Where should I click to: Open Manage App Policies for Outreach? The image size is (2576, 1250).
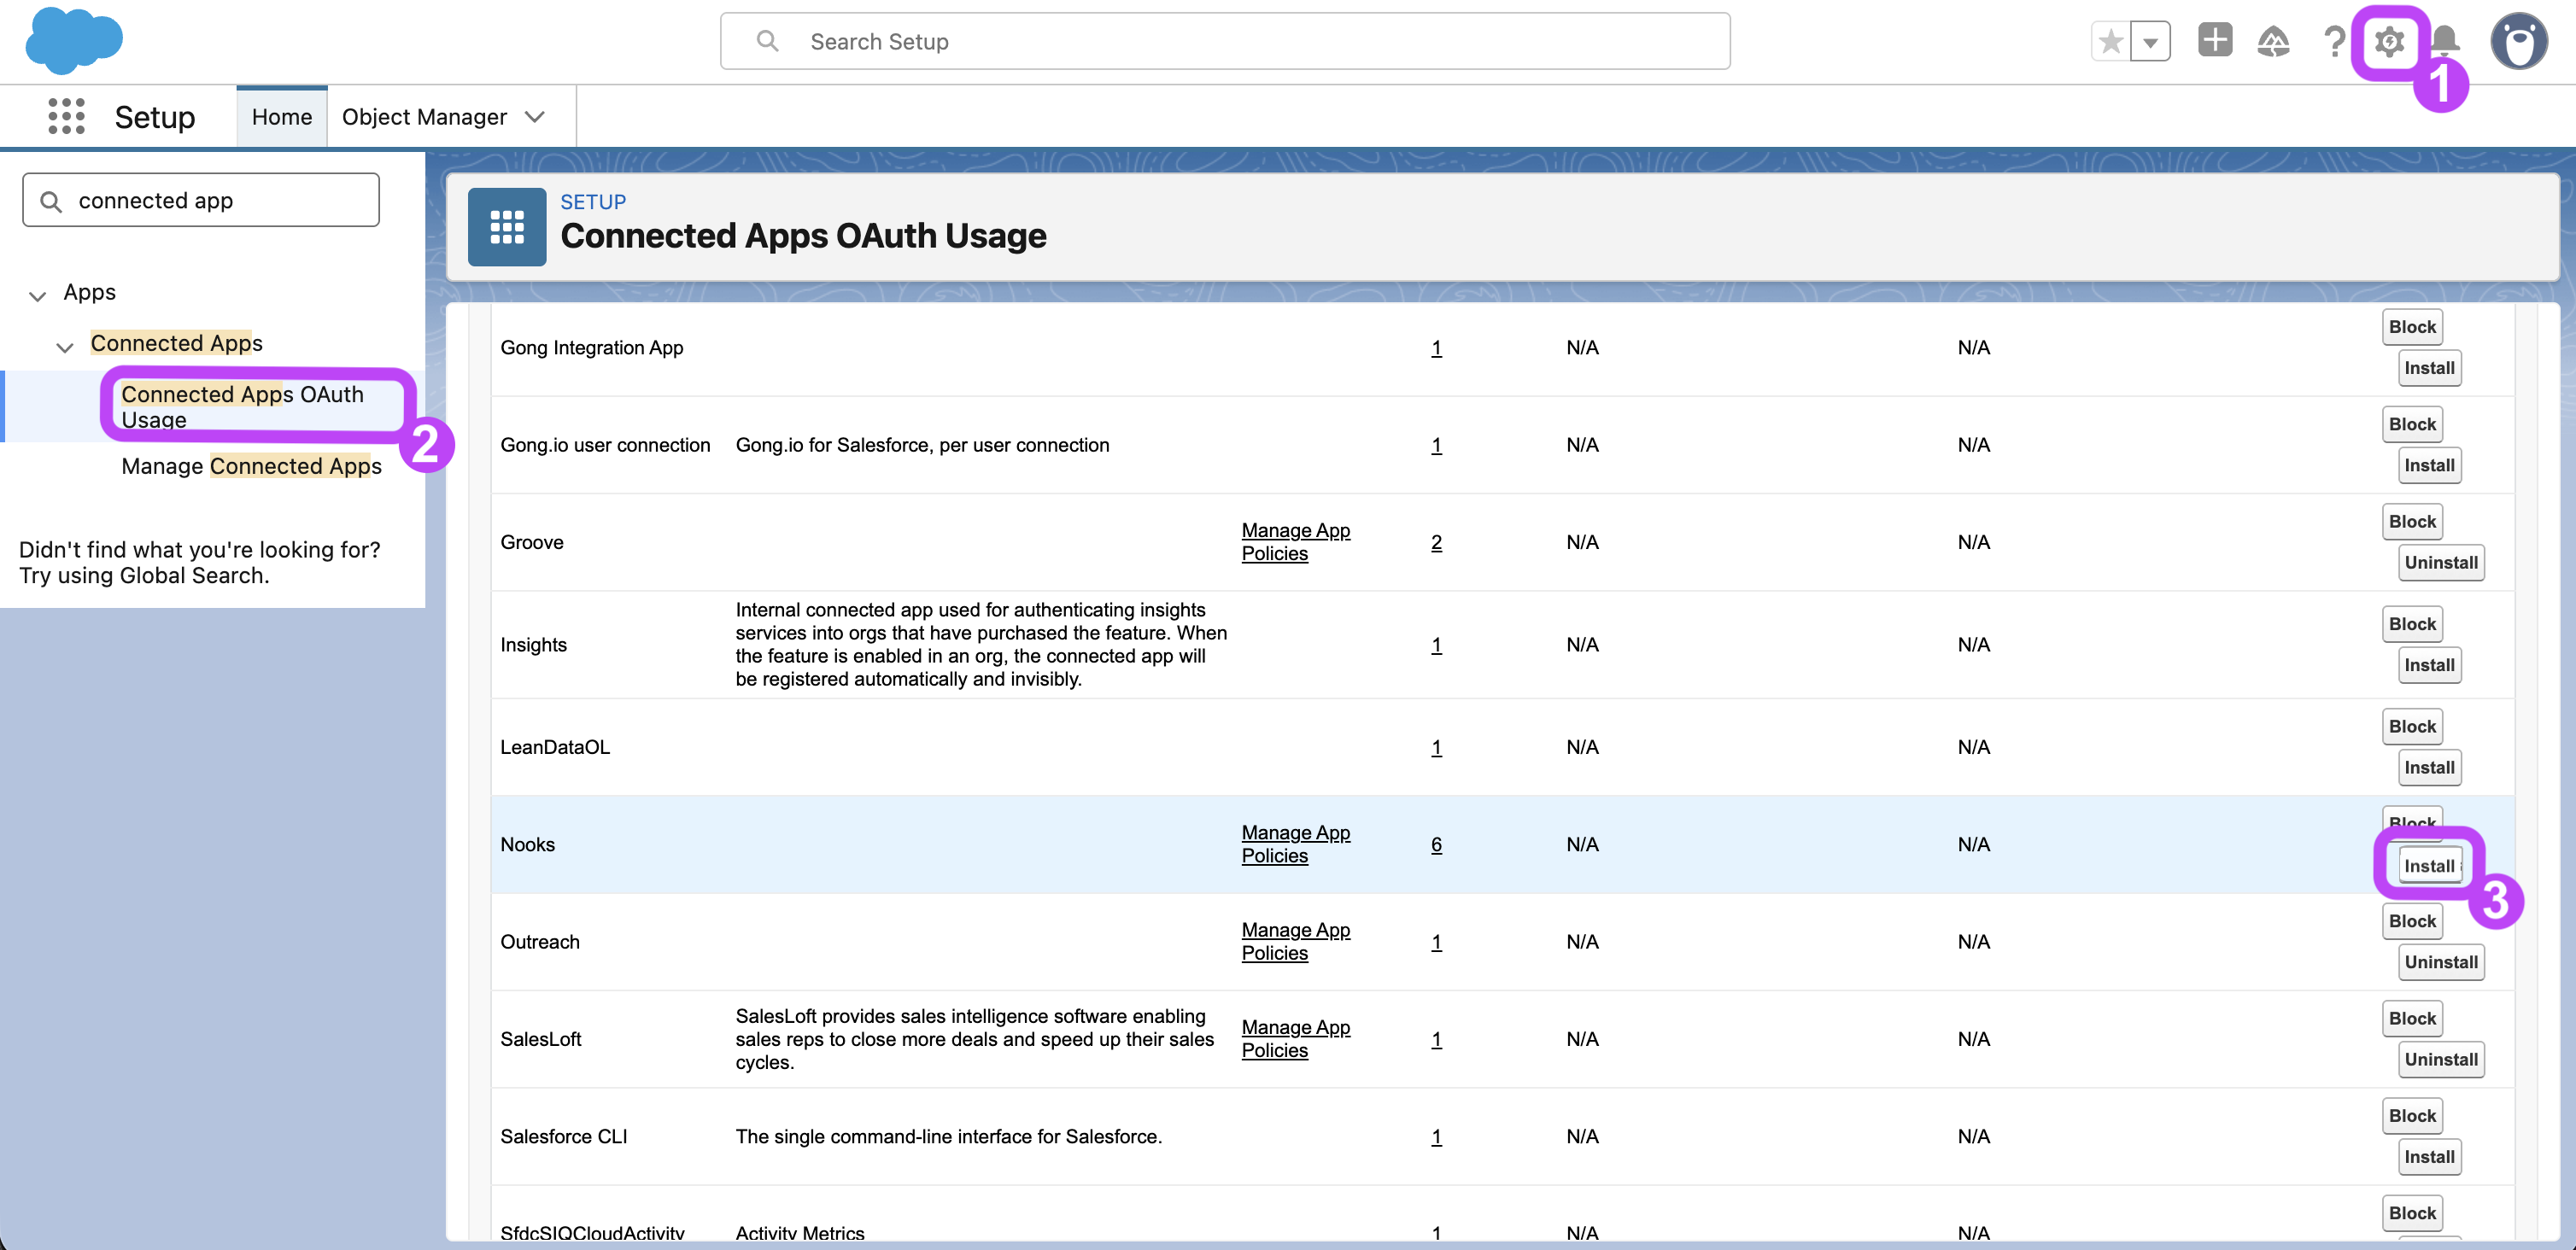pyautogui.click(x=1295, y=942)
